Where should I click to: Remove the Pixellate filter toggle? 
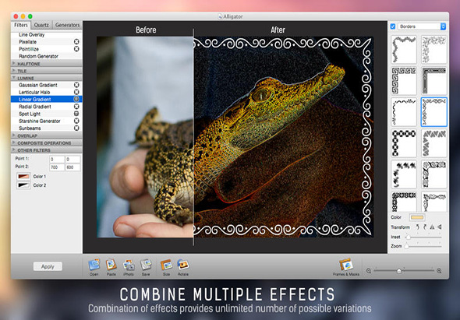tap(76, 41)
